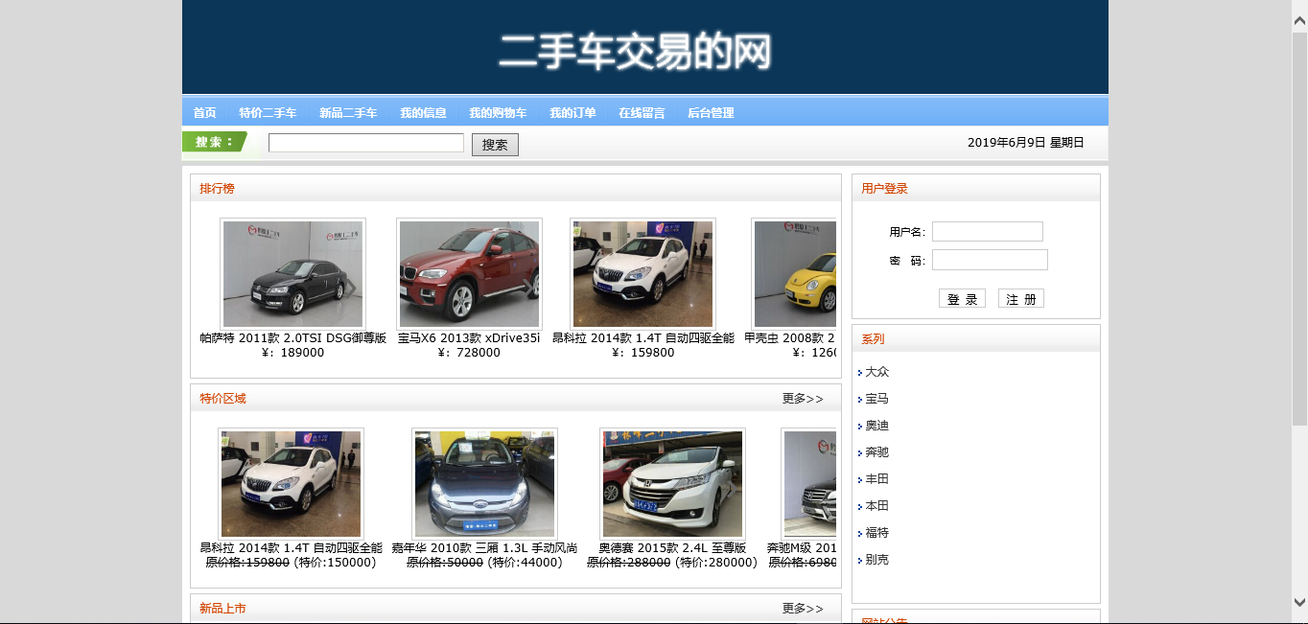
Task: Click the 新品上市 section heading
Action: 222,609
